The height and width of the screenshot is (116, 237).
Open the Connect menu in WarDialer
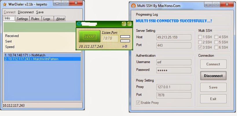tap(10, 12)
